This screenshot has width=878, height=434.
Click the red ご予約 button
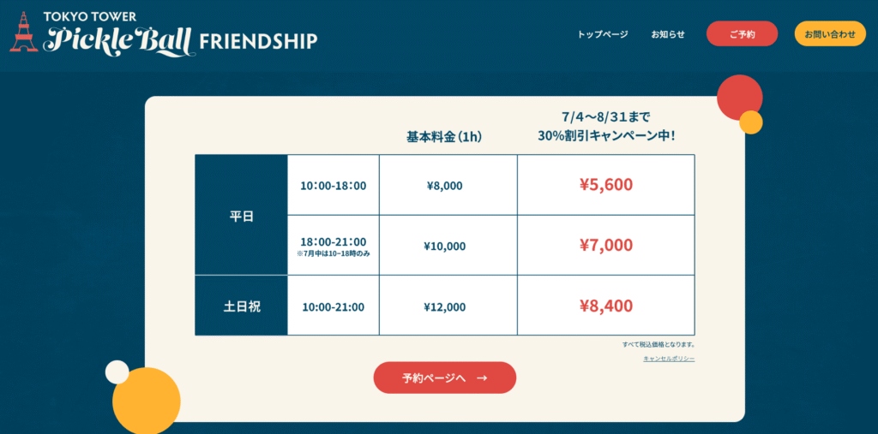pyautogui.click(x=742, y=33)
